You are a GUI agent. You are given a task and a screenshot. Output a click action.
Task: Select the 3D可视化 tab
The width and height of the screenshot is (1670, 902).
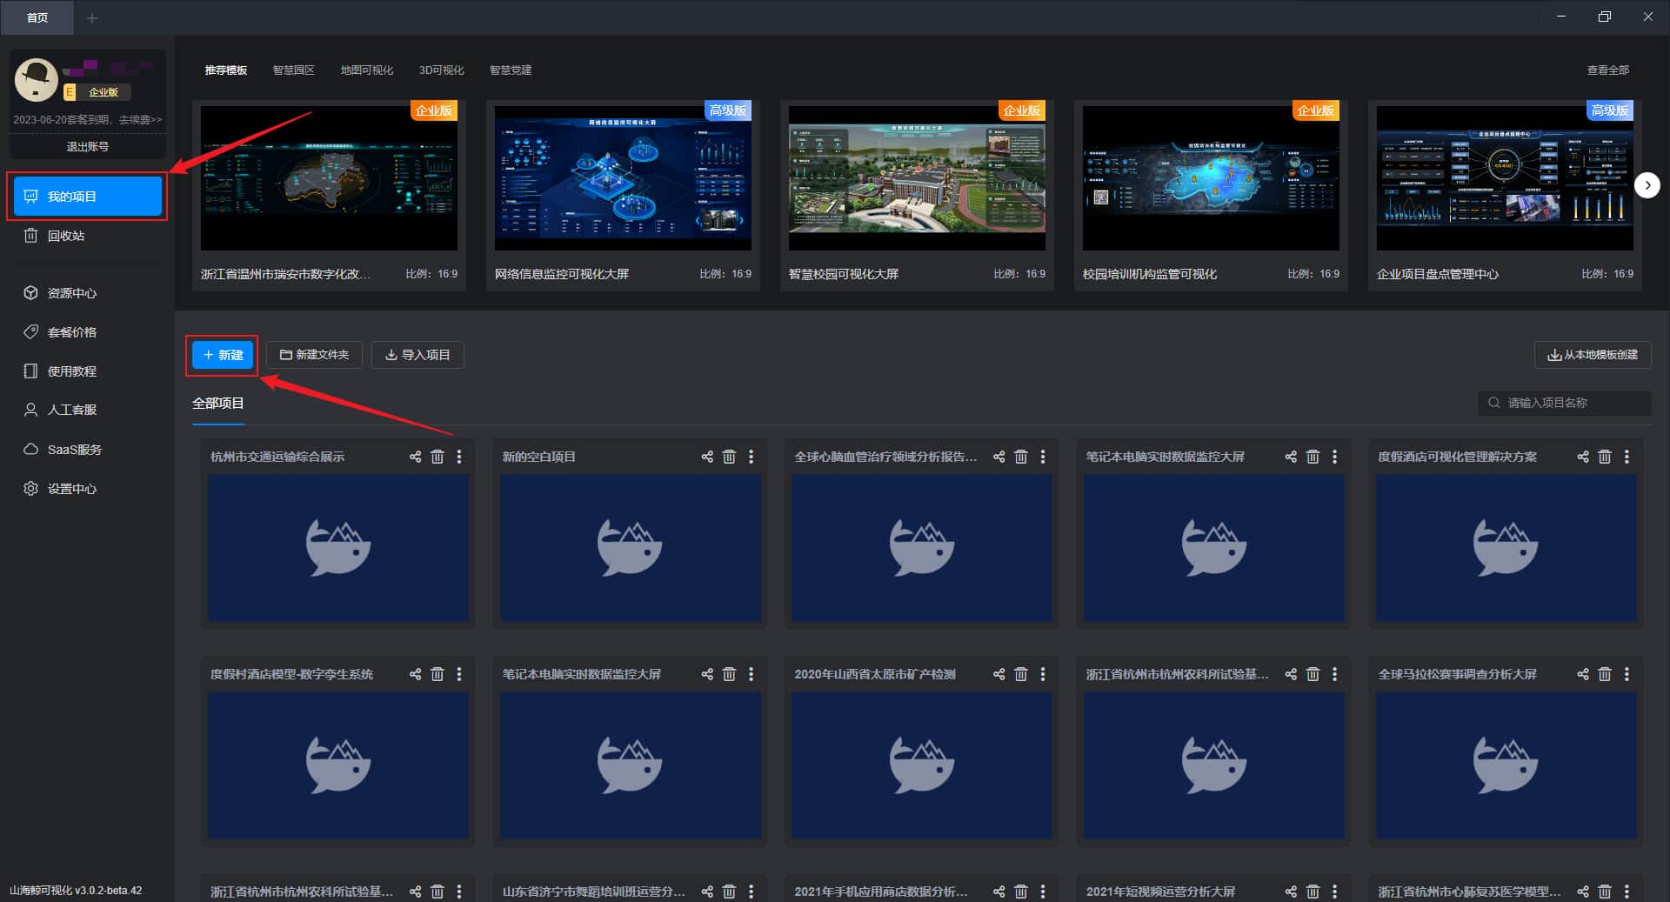(x=442, y=70)
